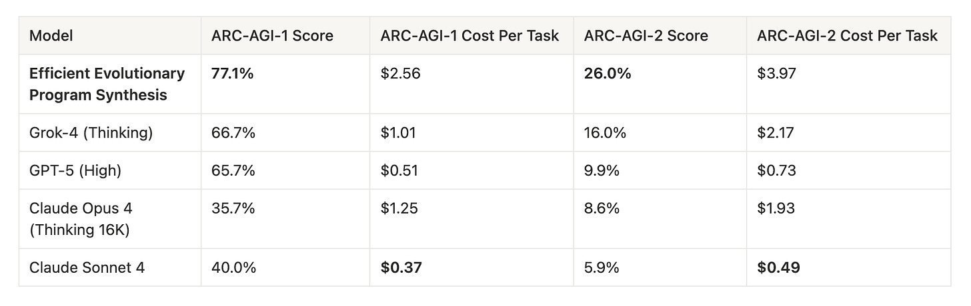Select the Grok-4 (Thinking) model cell
The image size is (971, 306).
[110, 132]
